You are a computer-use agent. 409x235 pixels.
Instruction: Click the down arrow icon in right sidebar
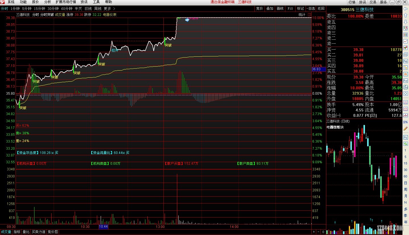(x=406, y=22)
